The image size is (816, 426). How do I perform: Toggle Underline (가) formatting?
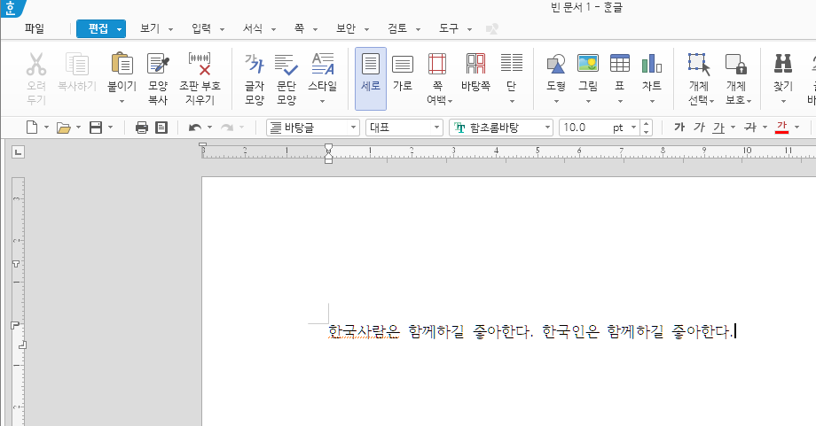[718, 128]
